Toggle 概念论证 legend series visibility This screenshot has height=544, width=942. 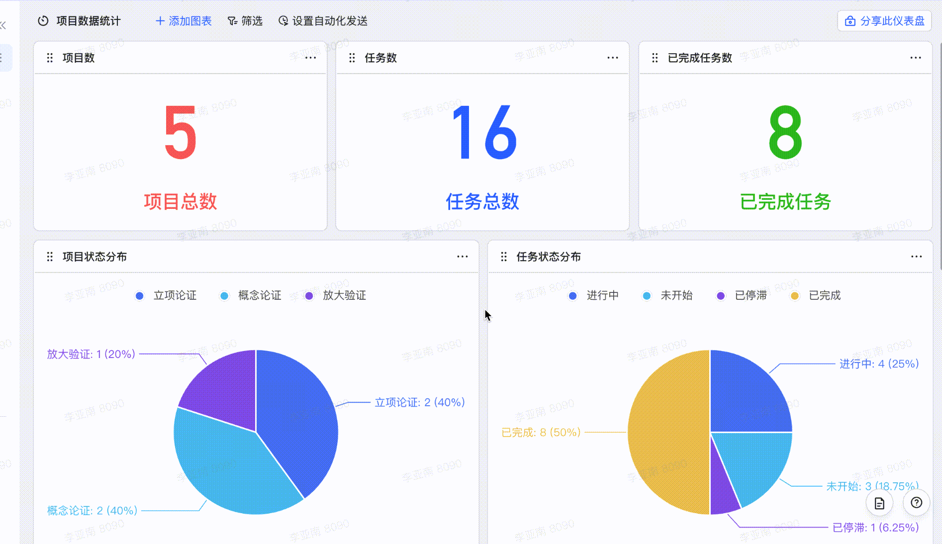click(x=251, y=295)
